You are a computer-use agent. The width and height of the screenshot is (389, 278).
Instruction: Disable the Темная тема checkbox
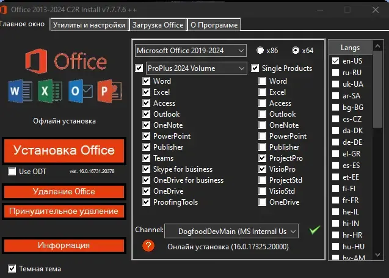[12, 269]
